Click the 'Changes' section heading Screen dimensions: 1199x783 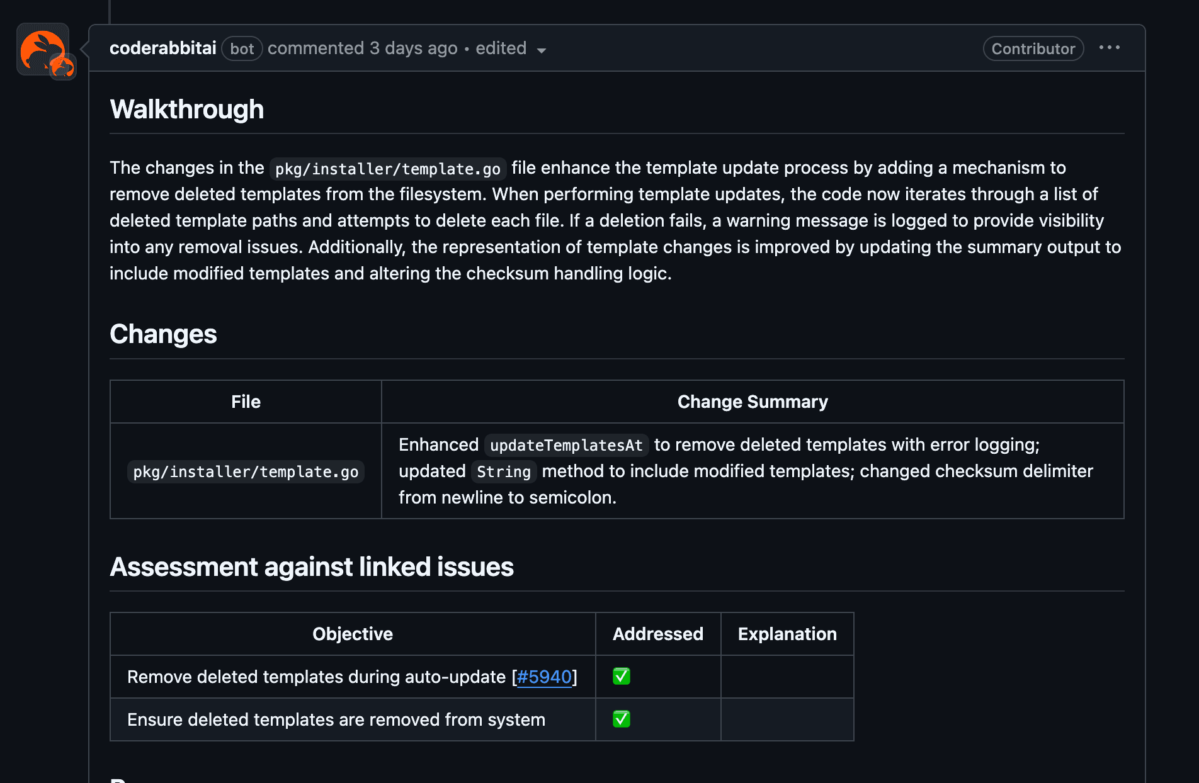[x=163, y=334]
